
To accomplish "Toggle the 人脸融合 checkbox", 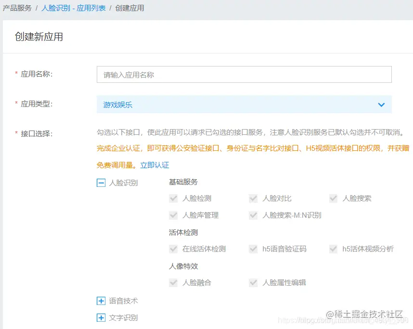I will [x=173, y=283].
